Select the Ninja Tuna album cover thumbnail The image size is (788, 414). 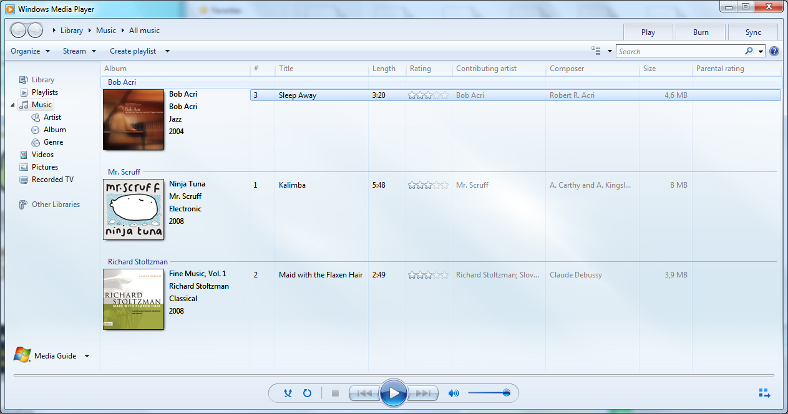pos(134,209)
